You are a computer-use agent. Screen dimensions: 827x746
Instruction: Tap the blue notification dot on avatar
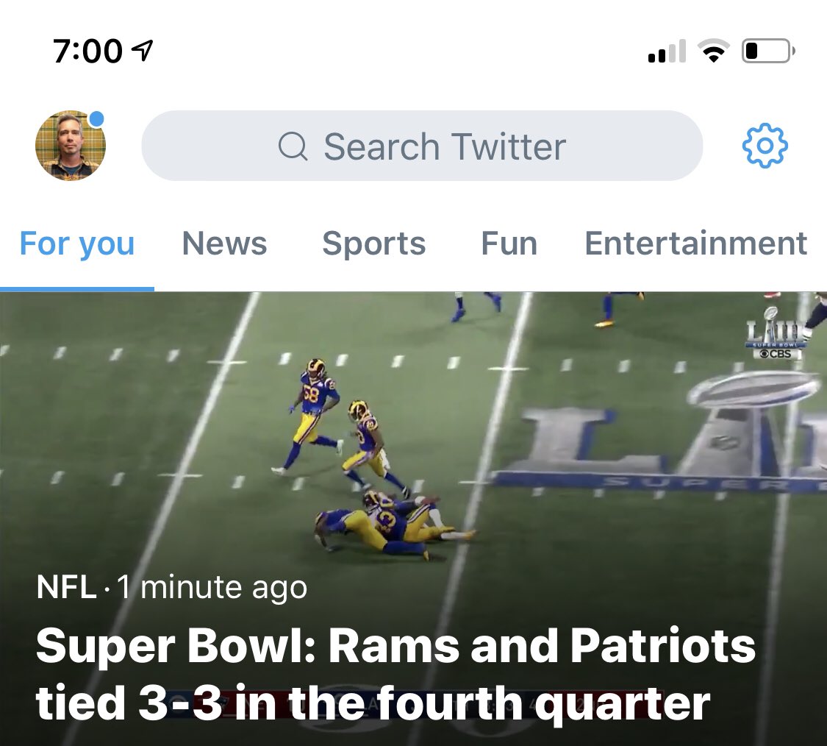96,119
